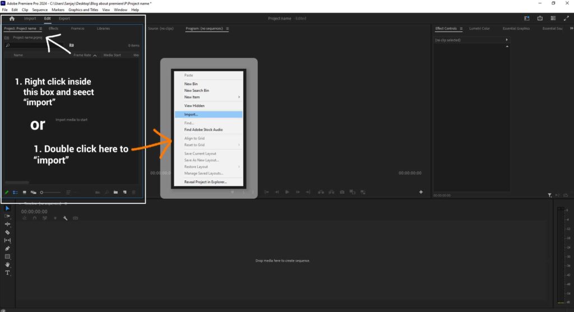Open Timeline Display Settings wrench
The image size is (574, 312).
(x=65, y=218)
